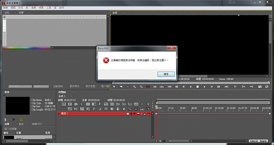274x145 pixels.
Task: Click the cylinder icon in second toolbar row
Action: [x=118, y=109]
